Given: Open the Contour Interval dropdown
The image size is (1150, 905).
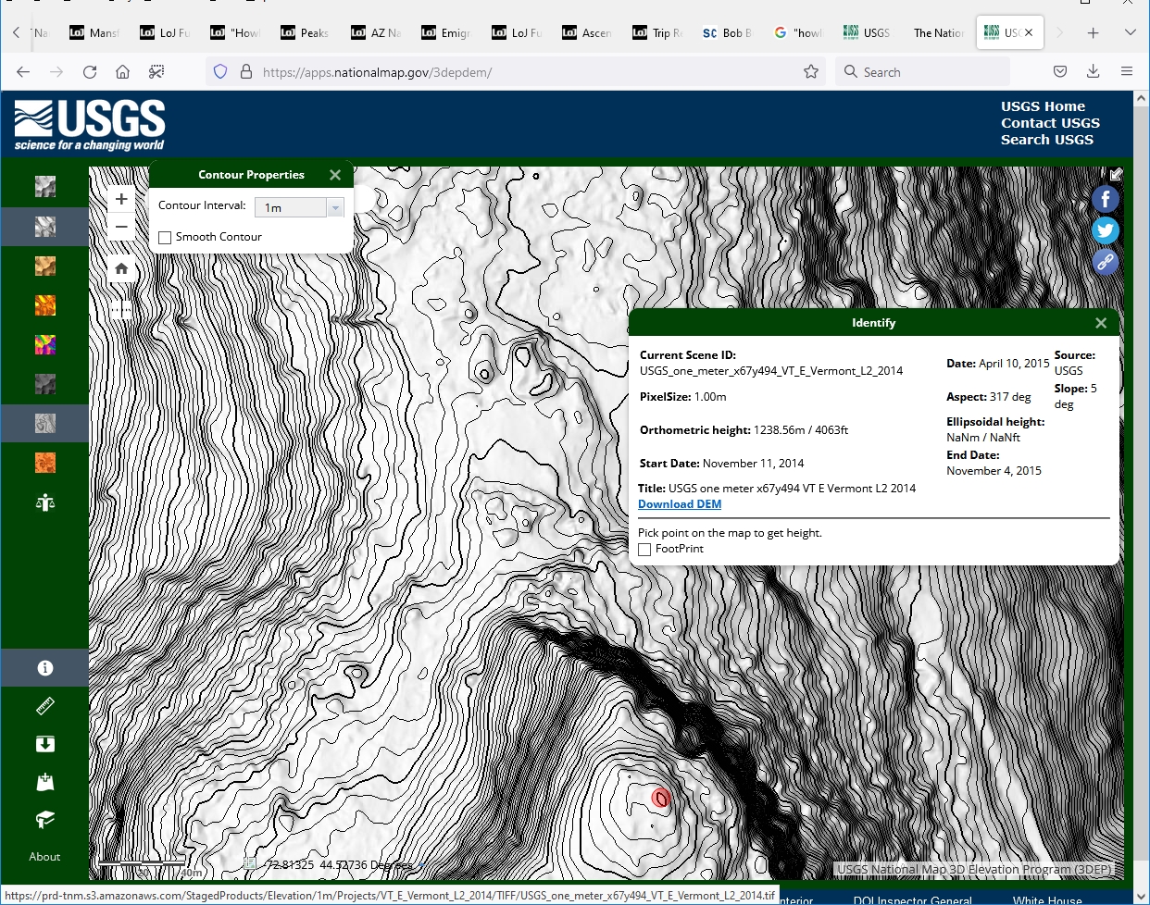Looking at the screenshot, I should pos(335,208).
